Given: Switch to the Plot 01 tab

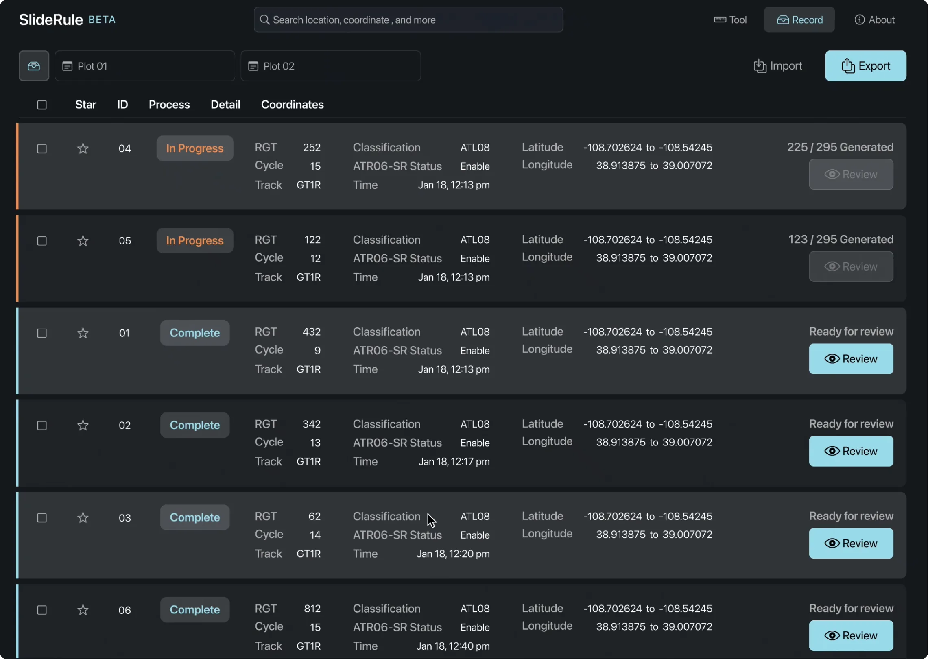Looking at the screenshot, I should tap(145, 66).
